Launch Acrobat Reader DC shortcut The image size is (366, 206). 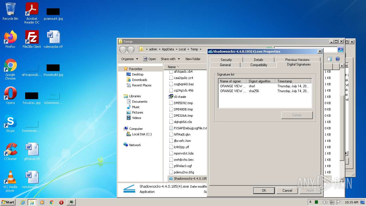coord(32,13)
